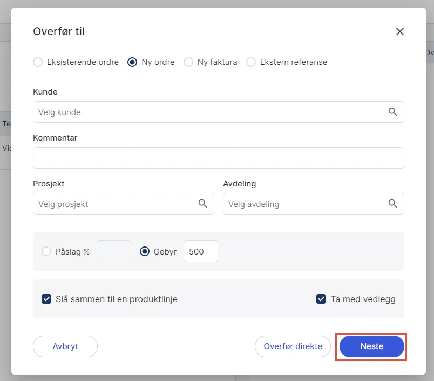Open the Velg kunde lookup field
The image size is (434, 381).
(211, 112)
